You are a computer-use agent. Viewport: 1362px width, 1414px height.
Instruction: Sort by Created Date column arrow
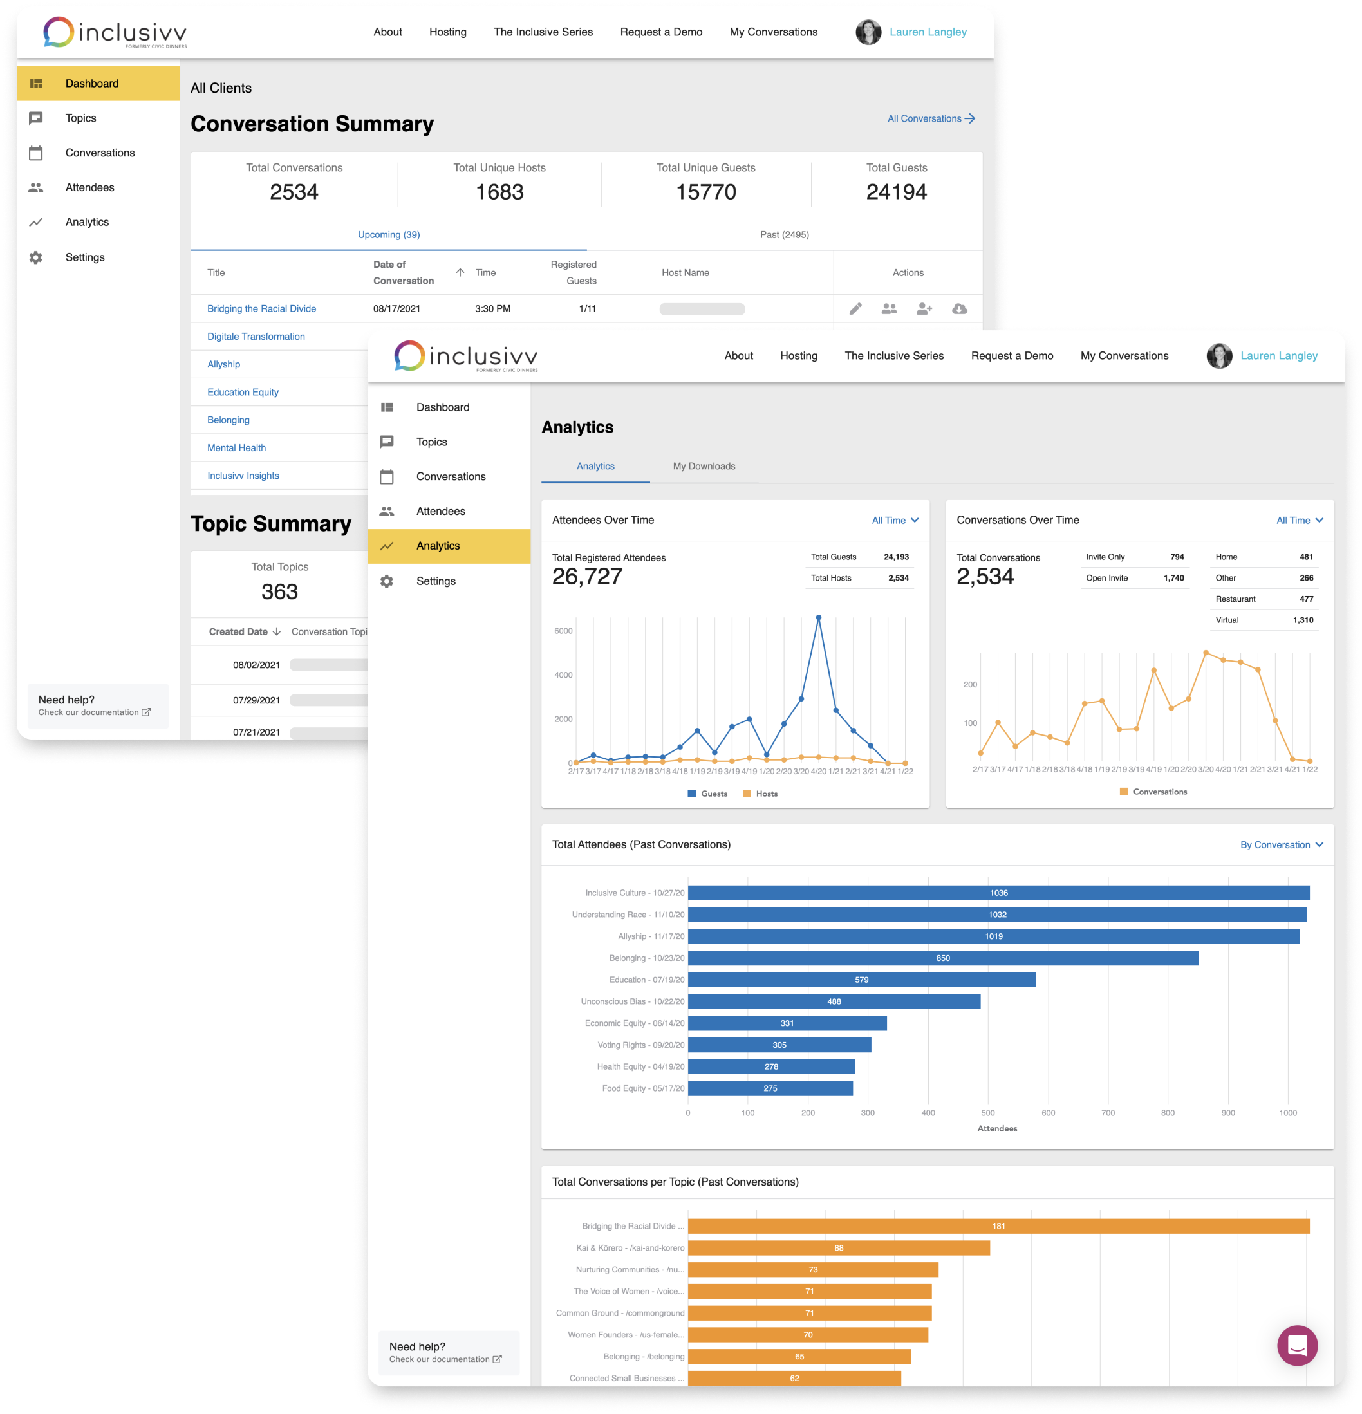coord(276,632)
